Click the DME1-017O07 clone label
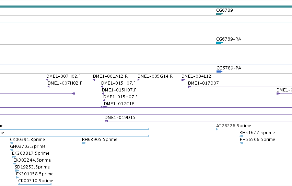Image resolution: width=292 pixels, height=186 pixels. tap(203, 83)
